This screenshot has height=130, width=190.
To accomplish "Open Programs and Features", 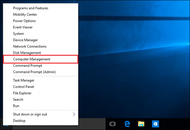I will click(30, 8).
